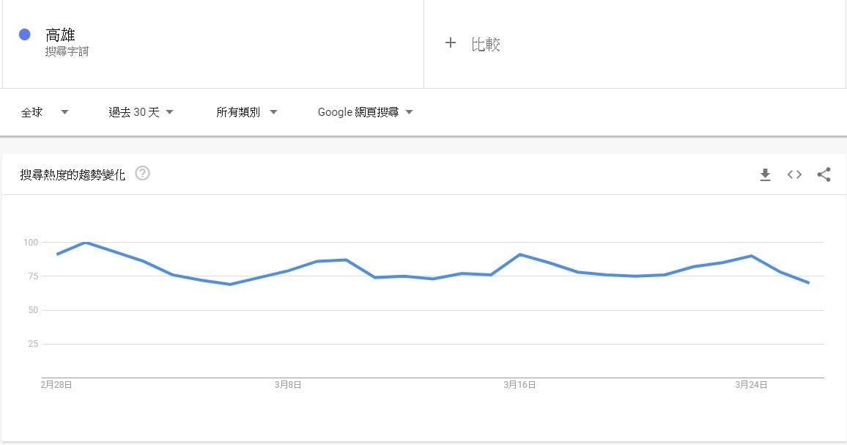Expand the 所有類別 category dropdown
Viewport: 847px width, 445px height.
click(247, 112)
